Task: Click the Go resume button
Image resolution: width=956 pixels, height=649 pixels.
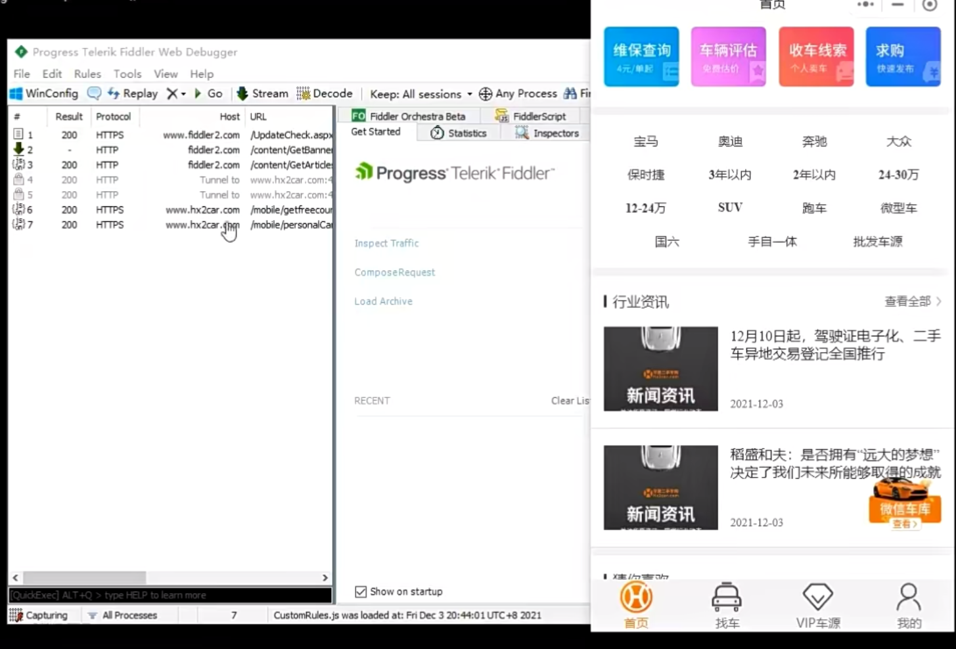Action: point(208,93)
